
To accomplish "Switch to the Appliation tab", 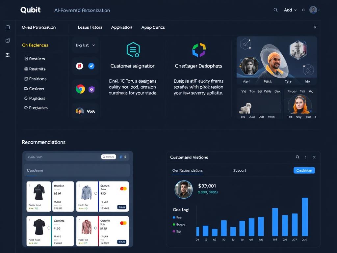I will pyautogui.click(x=121, y=27).
